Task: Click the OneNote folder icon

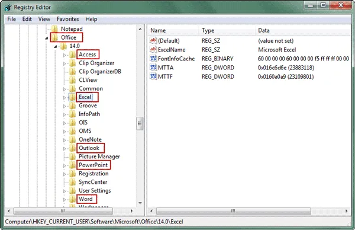Action: point(72,139)
